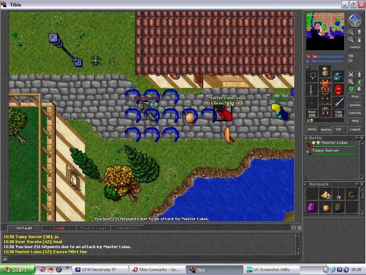
Task: Click the ignore list button in chat
Action: (x=300, y=228)
